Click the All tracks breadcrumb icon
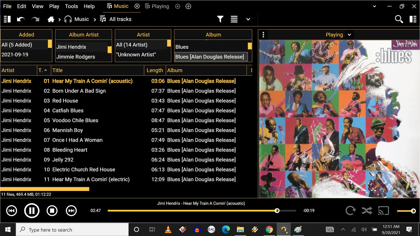420x236 pixels. pos(103,19)
